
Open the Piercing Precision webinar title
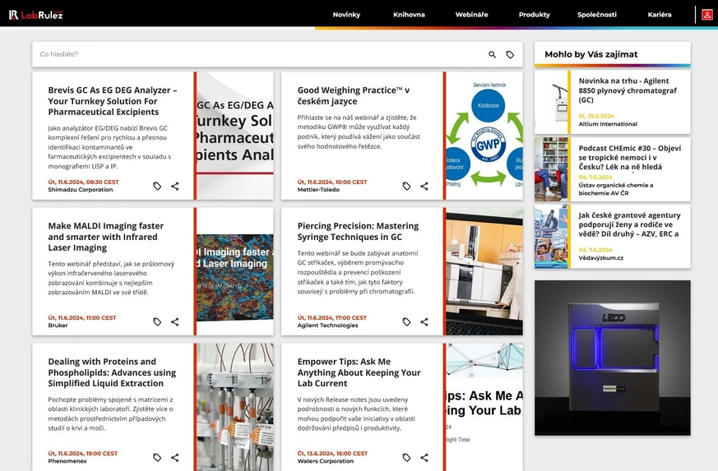tap(358, 231)
